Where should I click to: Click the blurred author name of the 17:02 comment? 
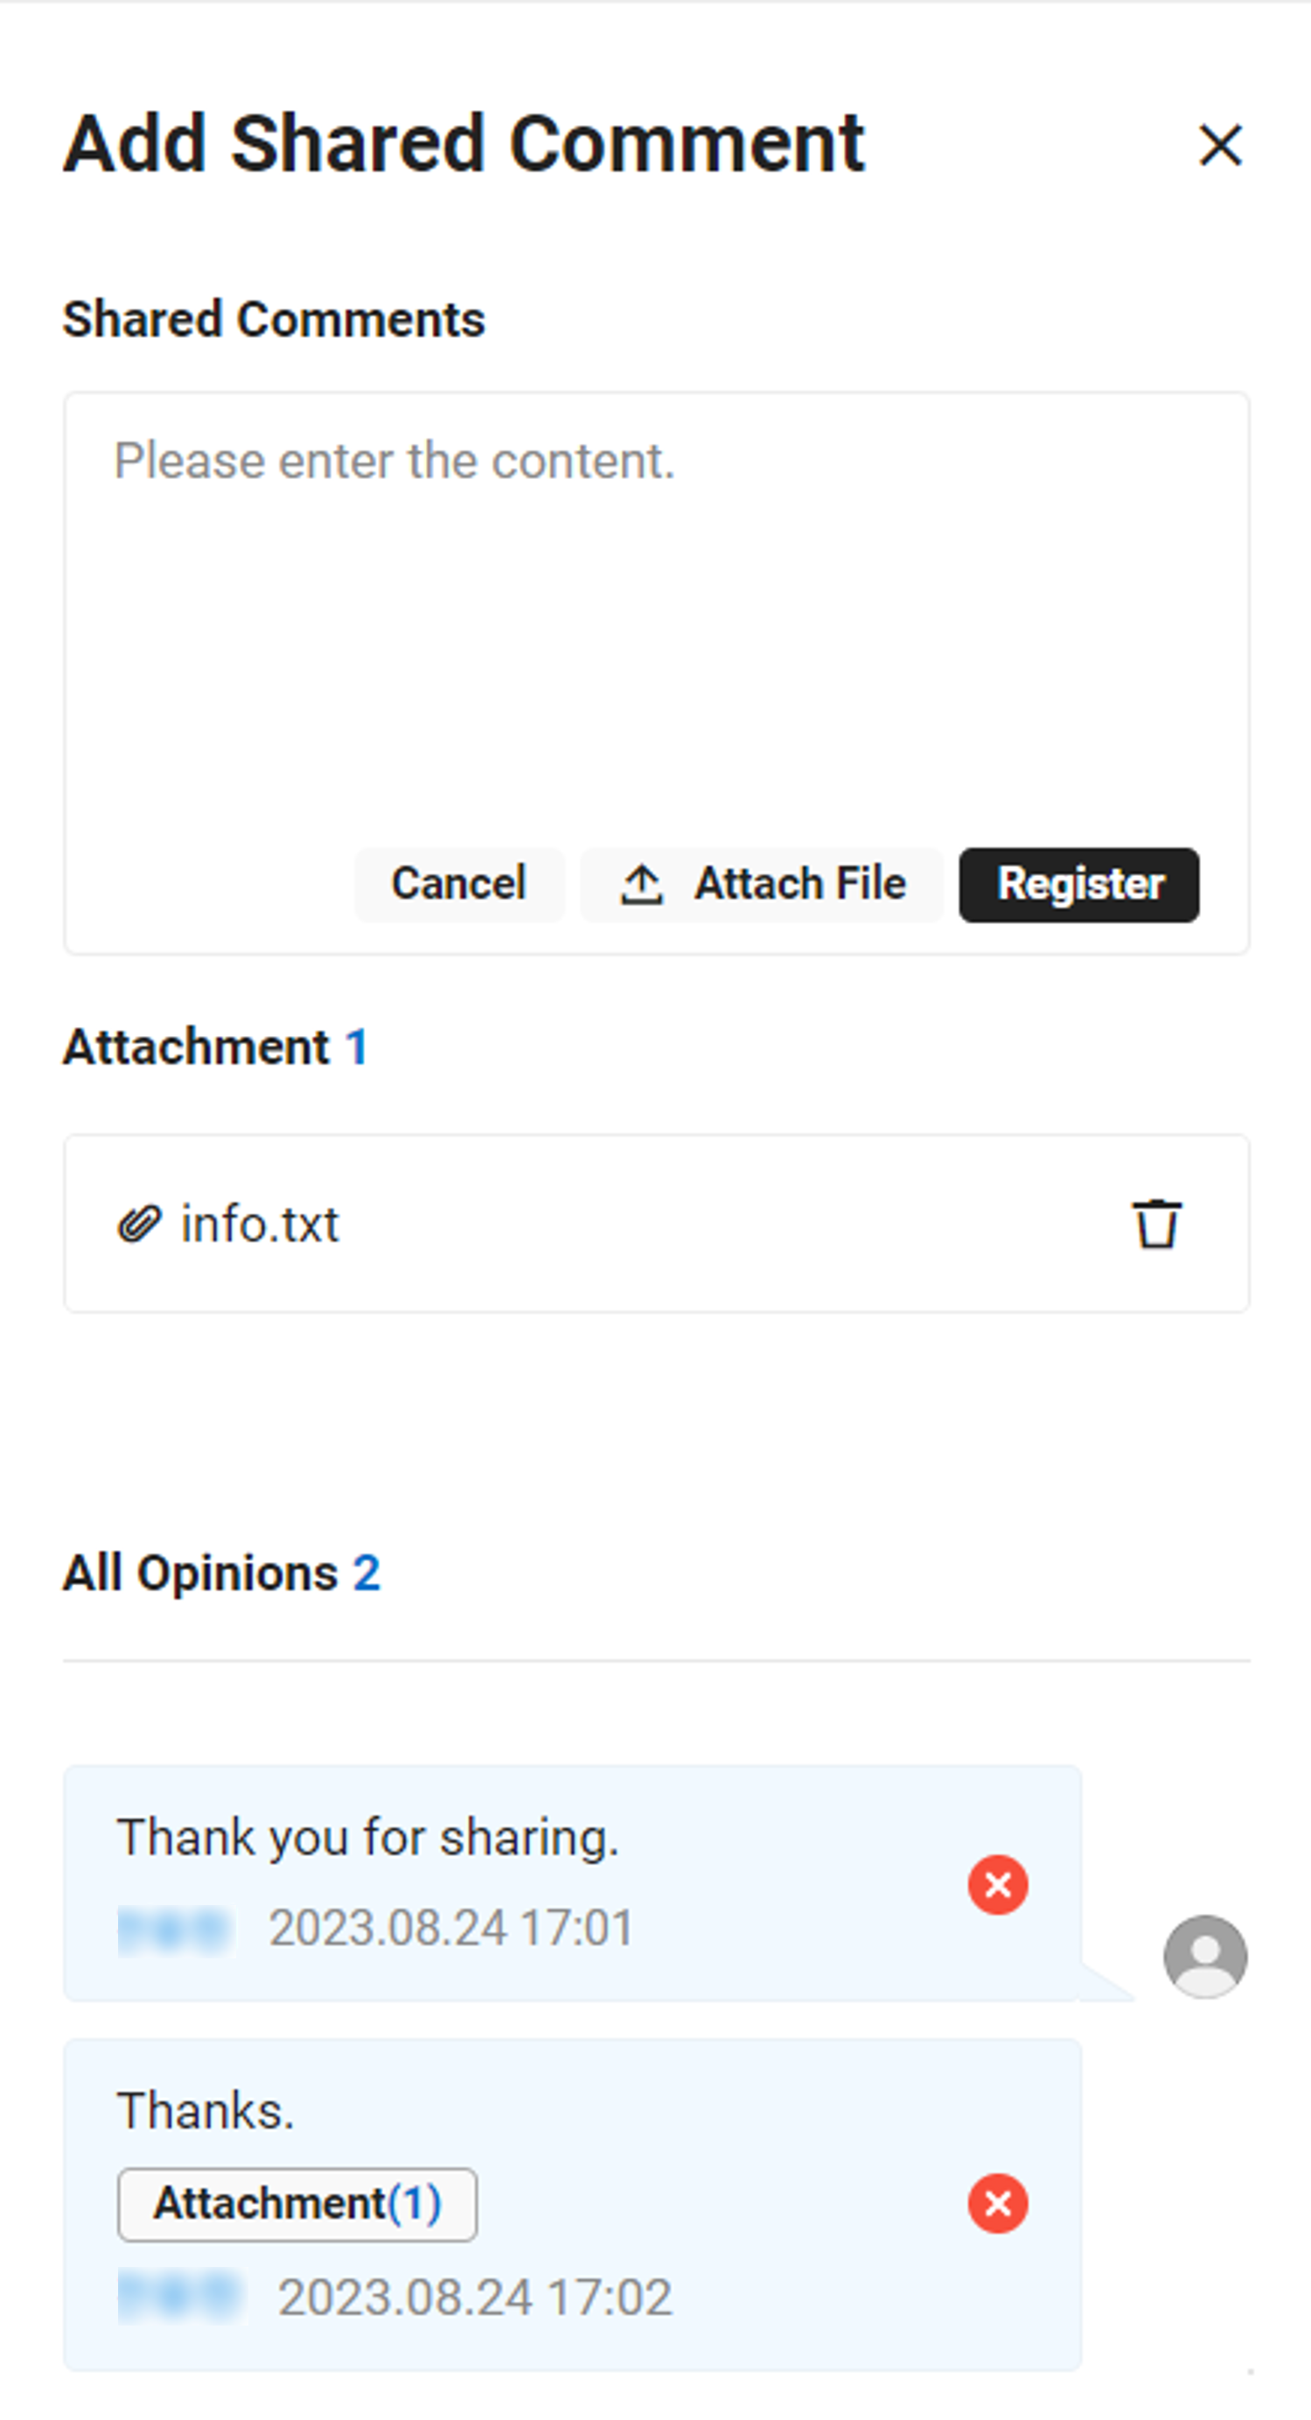(x=180, y=2297)
